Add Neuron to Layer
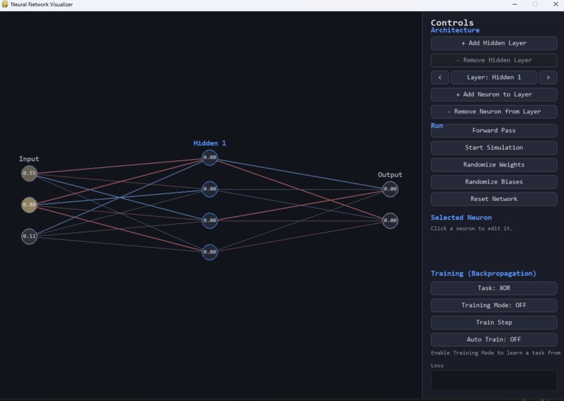564x401 pixels. (494, 94)
